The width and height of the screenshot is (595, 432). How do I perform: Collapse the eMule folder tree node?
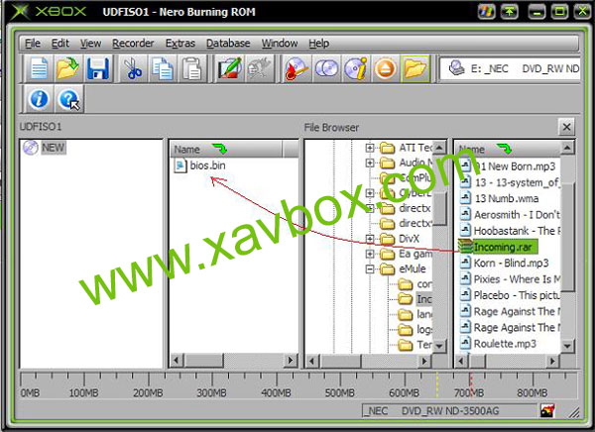tap(371, 269)
